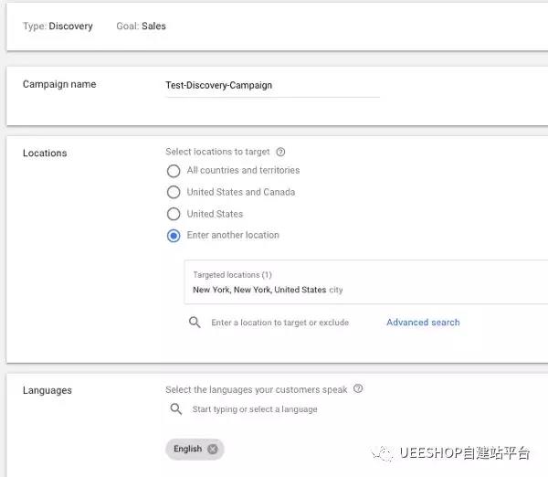Click the magnifier icon in the location search

(195, 323)
